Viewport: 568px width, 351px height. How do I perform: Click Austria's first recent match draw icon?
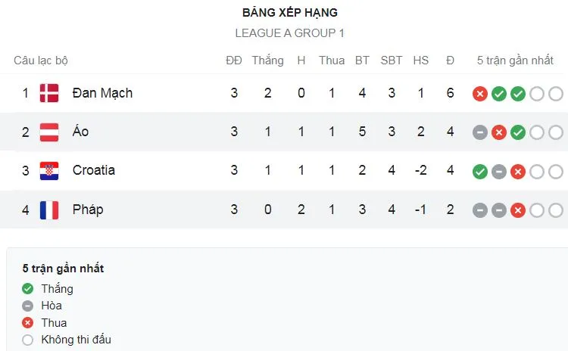(x=479, y=132)
